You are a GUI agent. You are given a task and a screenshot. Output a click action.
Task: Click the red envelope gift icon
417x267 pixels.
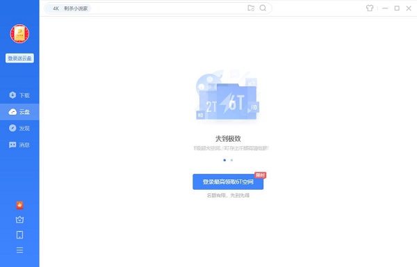pyautogui.click(x=19, y=205)
